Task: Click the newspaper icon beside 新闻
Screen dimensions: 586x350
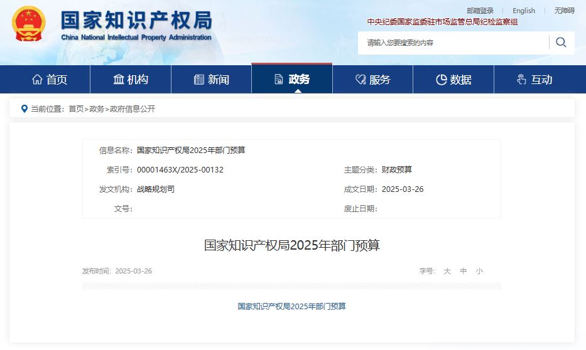Action: click(x=199, y=79)
